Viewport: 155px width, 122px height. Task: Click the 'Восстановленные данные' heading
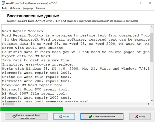click(33, 16)
